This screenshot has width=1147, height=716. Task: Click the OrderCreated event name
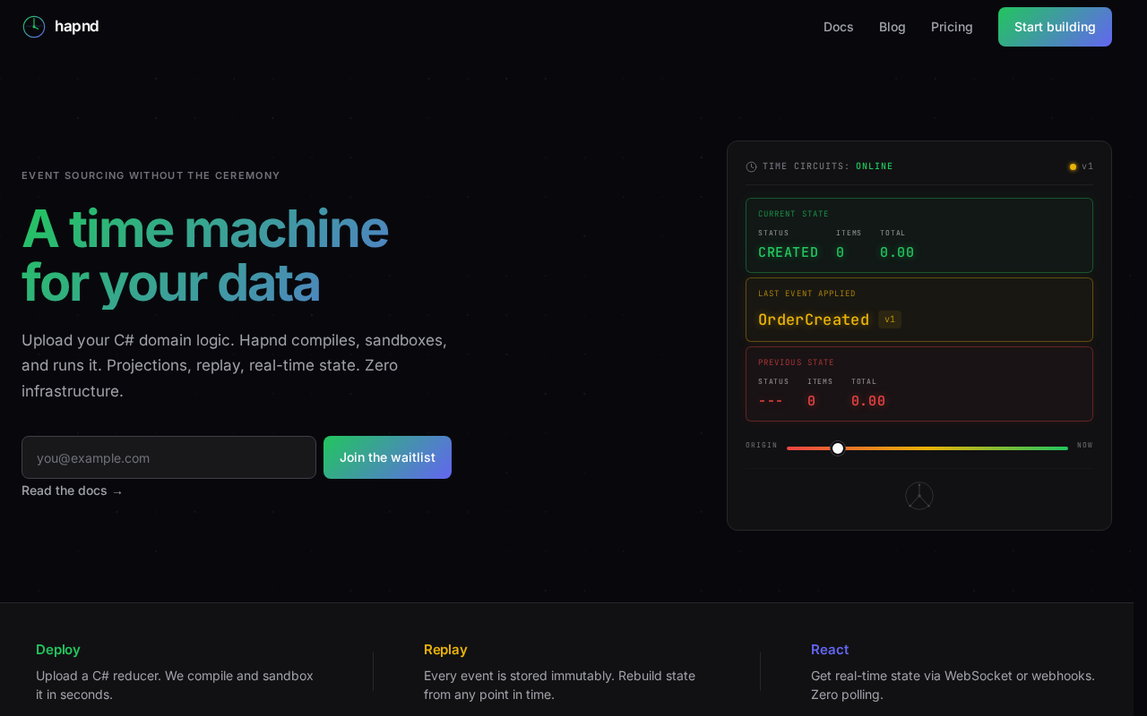pyautogui.click(x=813, y=320)
